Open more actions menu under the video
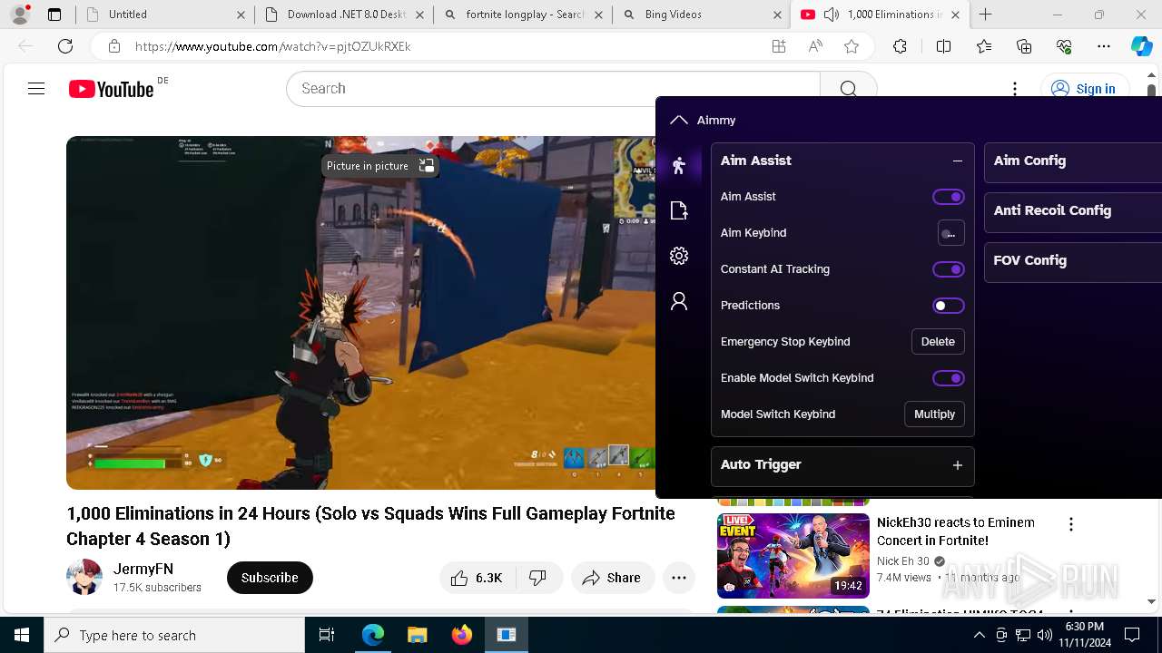 click(x=678, y=578)
